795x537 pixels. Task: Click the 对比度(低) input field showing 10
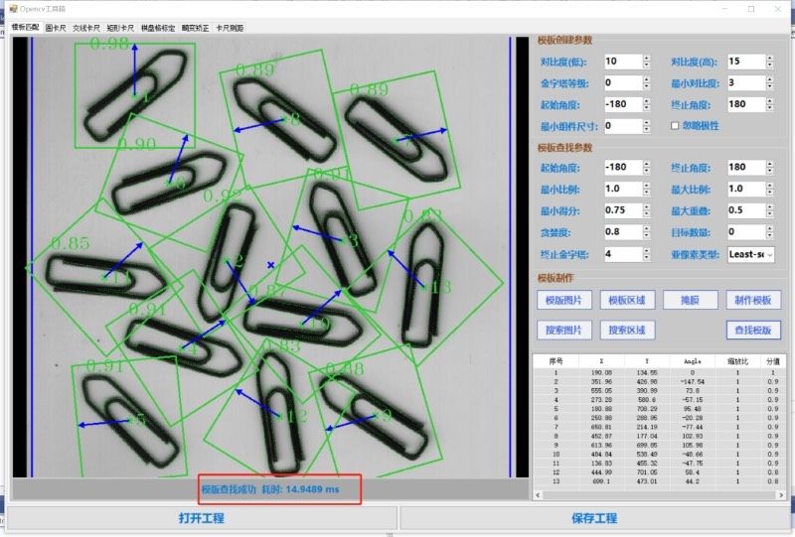(623, 62)
